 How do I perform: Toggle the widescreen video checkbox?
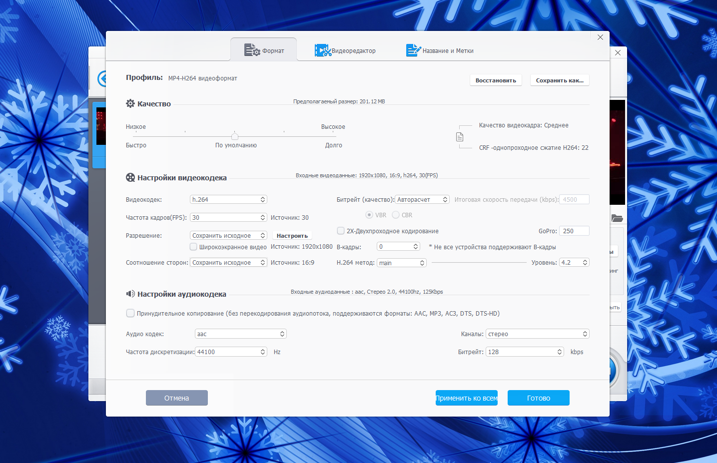pyautogui.click(x=193, y=247)
